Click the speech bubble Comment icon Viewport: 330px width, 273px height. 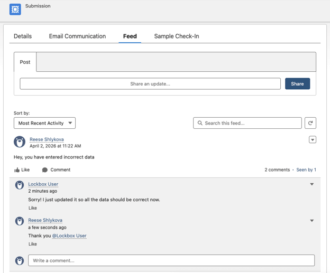point(44,170)
